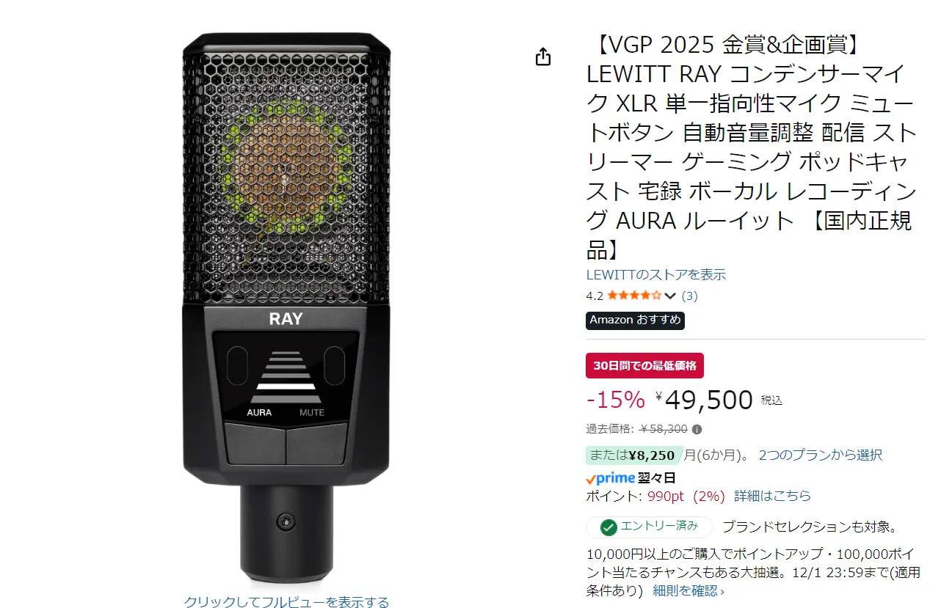930x608 pixels.
Task: Click the 990pt points value
Action: tap(666, 496)
